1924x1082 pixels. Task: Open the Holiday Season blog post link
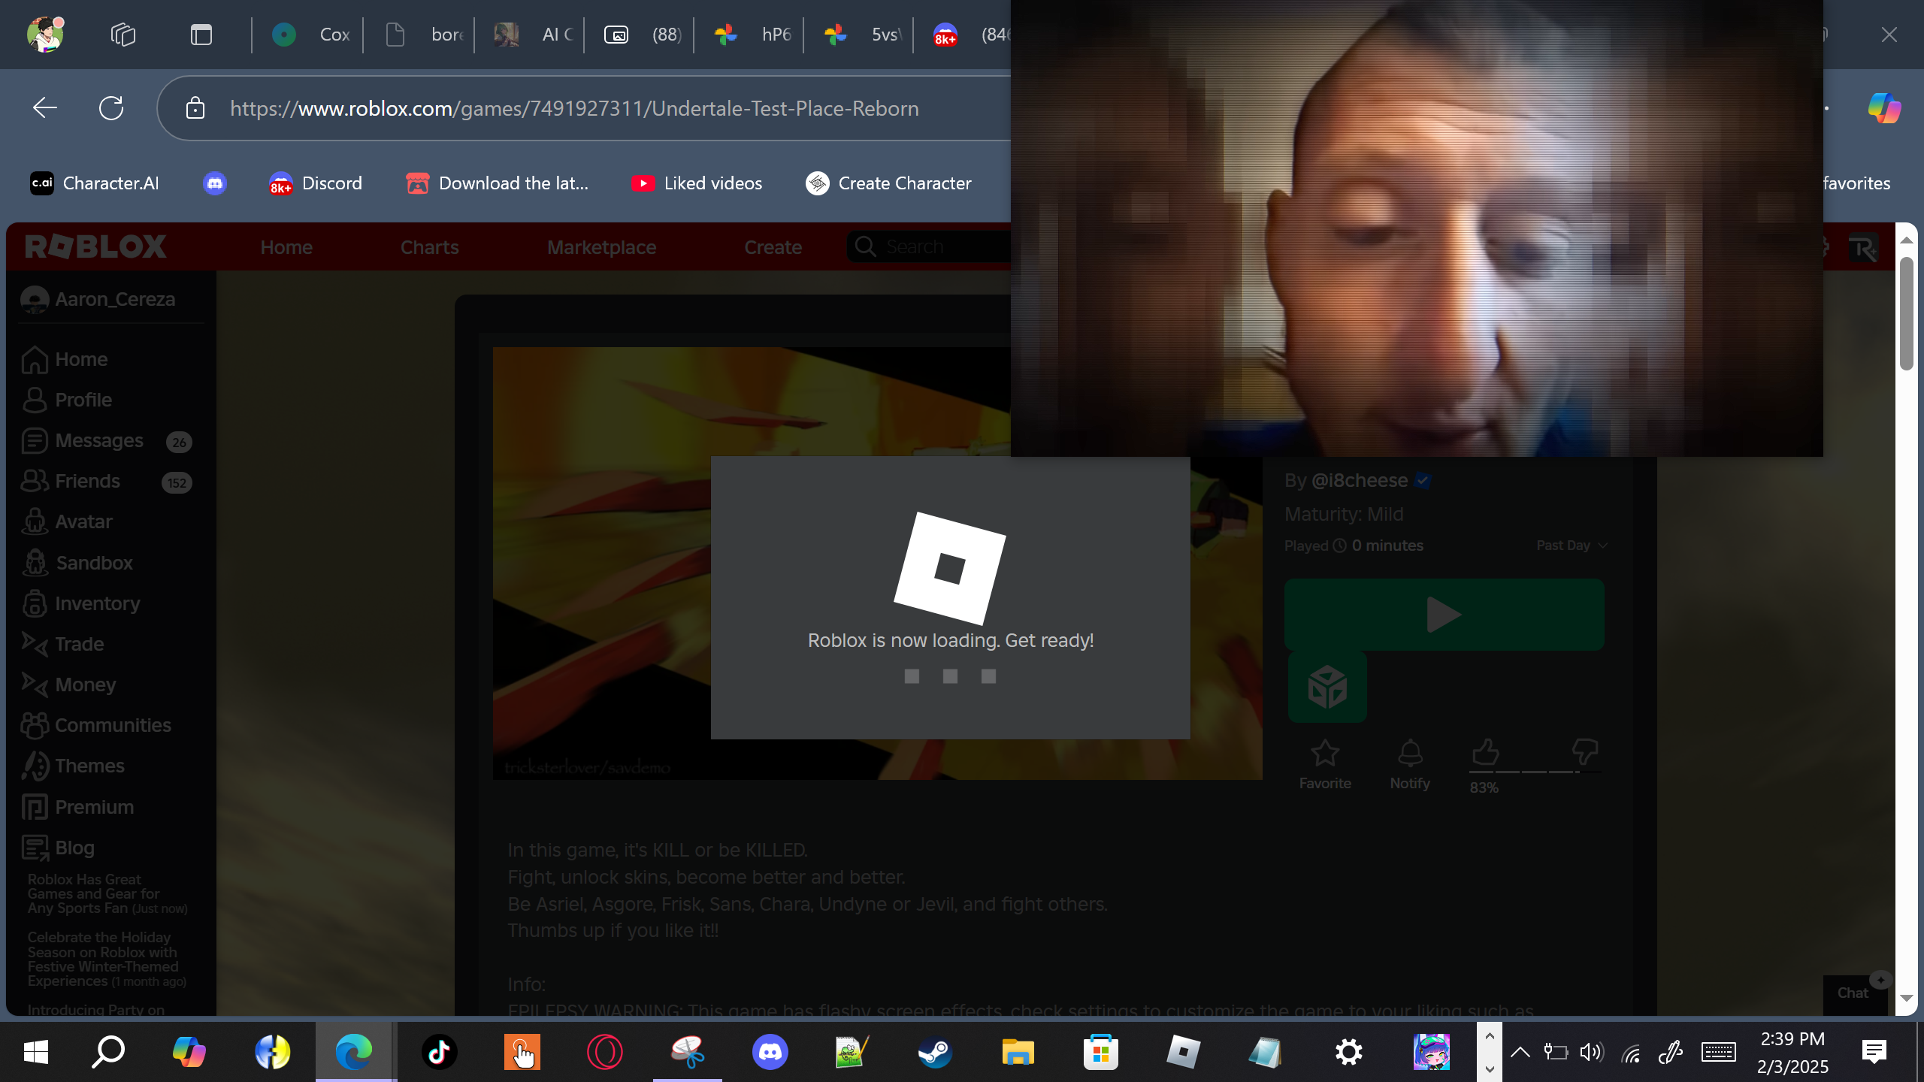click(x=107, y=960)
